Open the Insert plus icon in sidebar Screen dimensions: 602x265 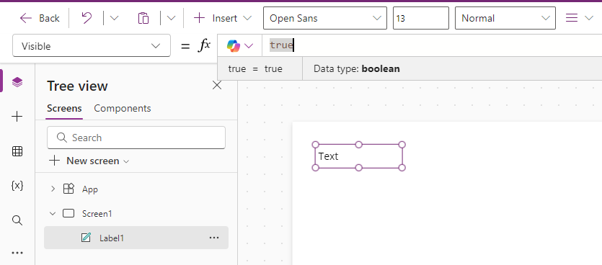(17, 117)
